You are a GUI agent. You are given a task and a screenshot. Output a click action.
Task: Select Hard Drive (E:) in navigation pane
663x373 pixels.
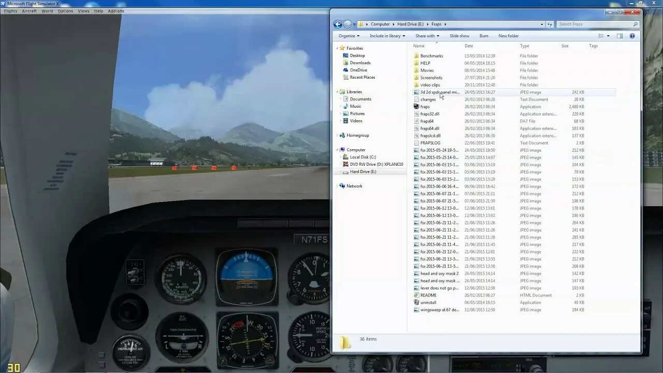363,171
